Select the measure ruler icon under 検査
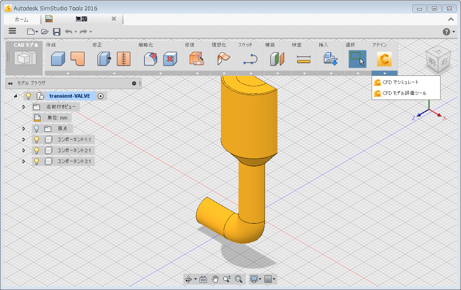This screenshot has width=461, height=290. [304, 59]
